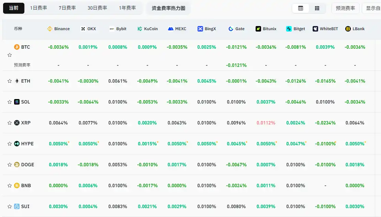Click the Binance exchange logo icon
This screenshot has height=217, width=381.
click(49, 29)
